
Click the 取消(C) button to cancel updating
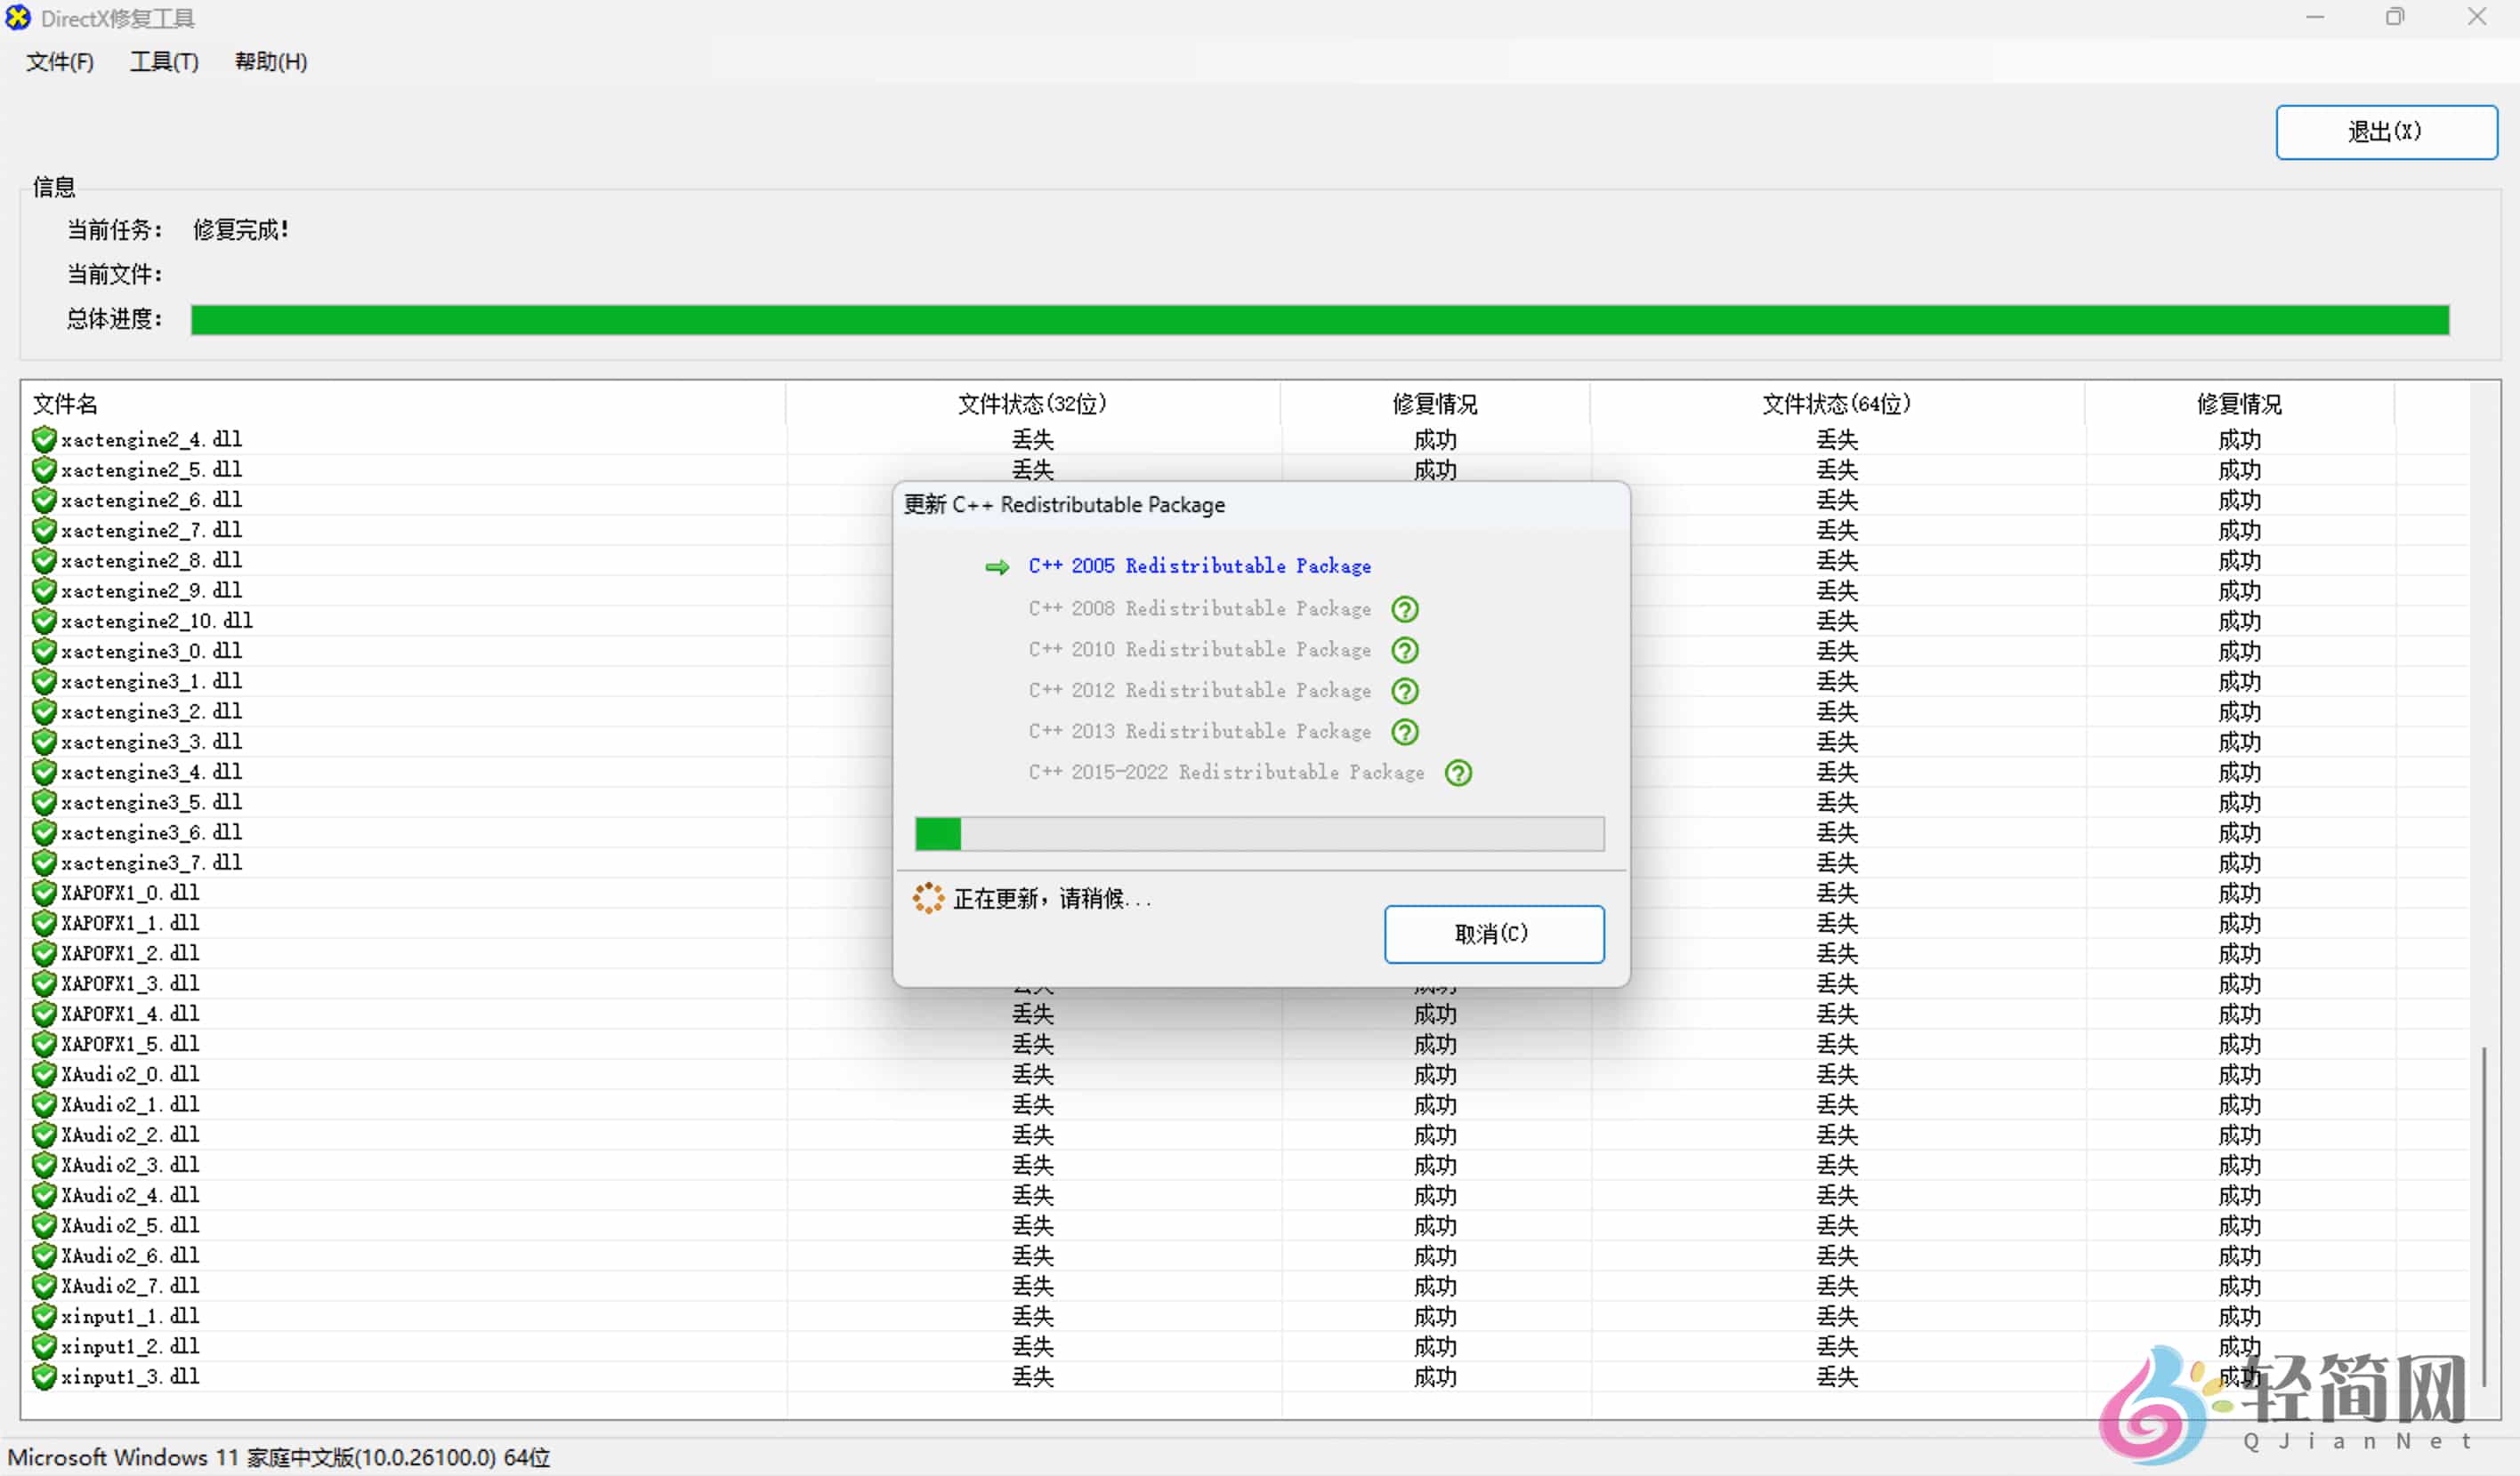point(1494,934)
